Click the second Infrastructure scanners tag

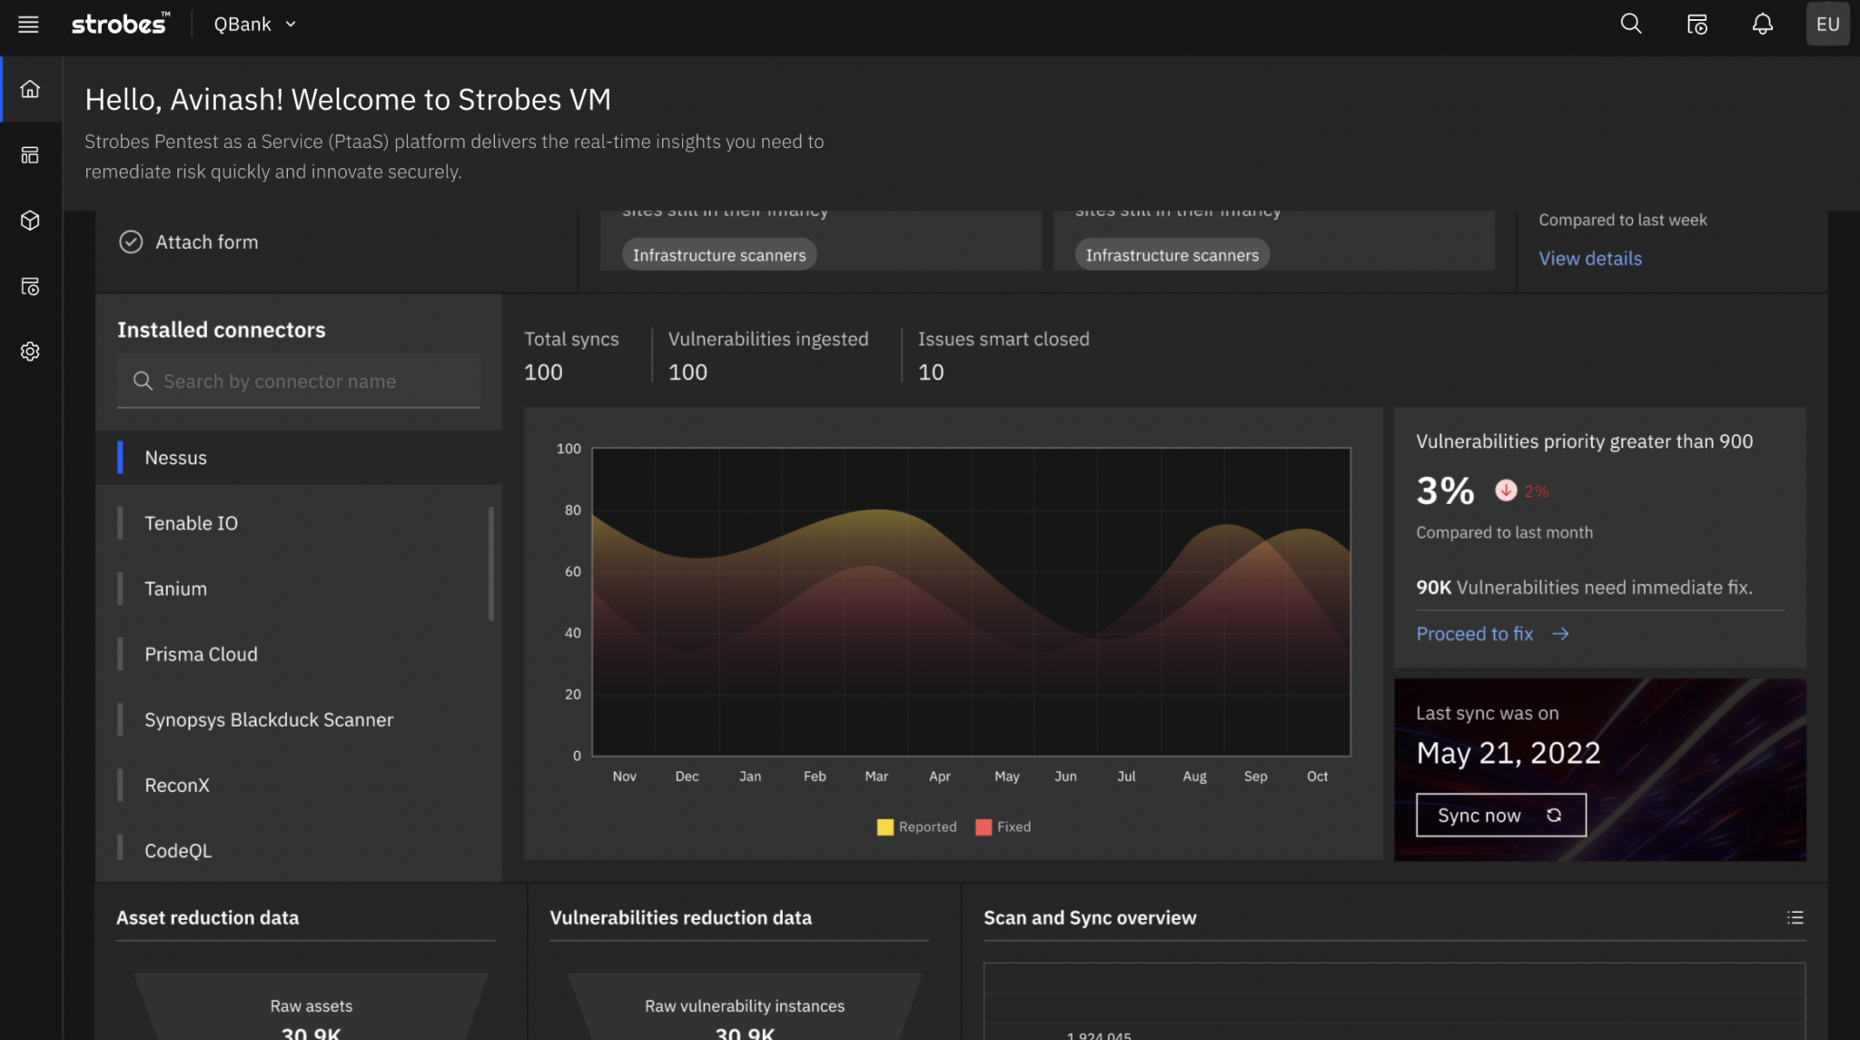1172,255
